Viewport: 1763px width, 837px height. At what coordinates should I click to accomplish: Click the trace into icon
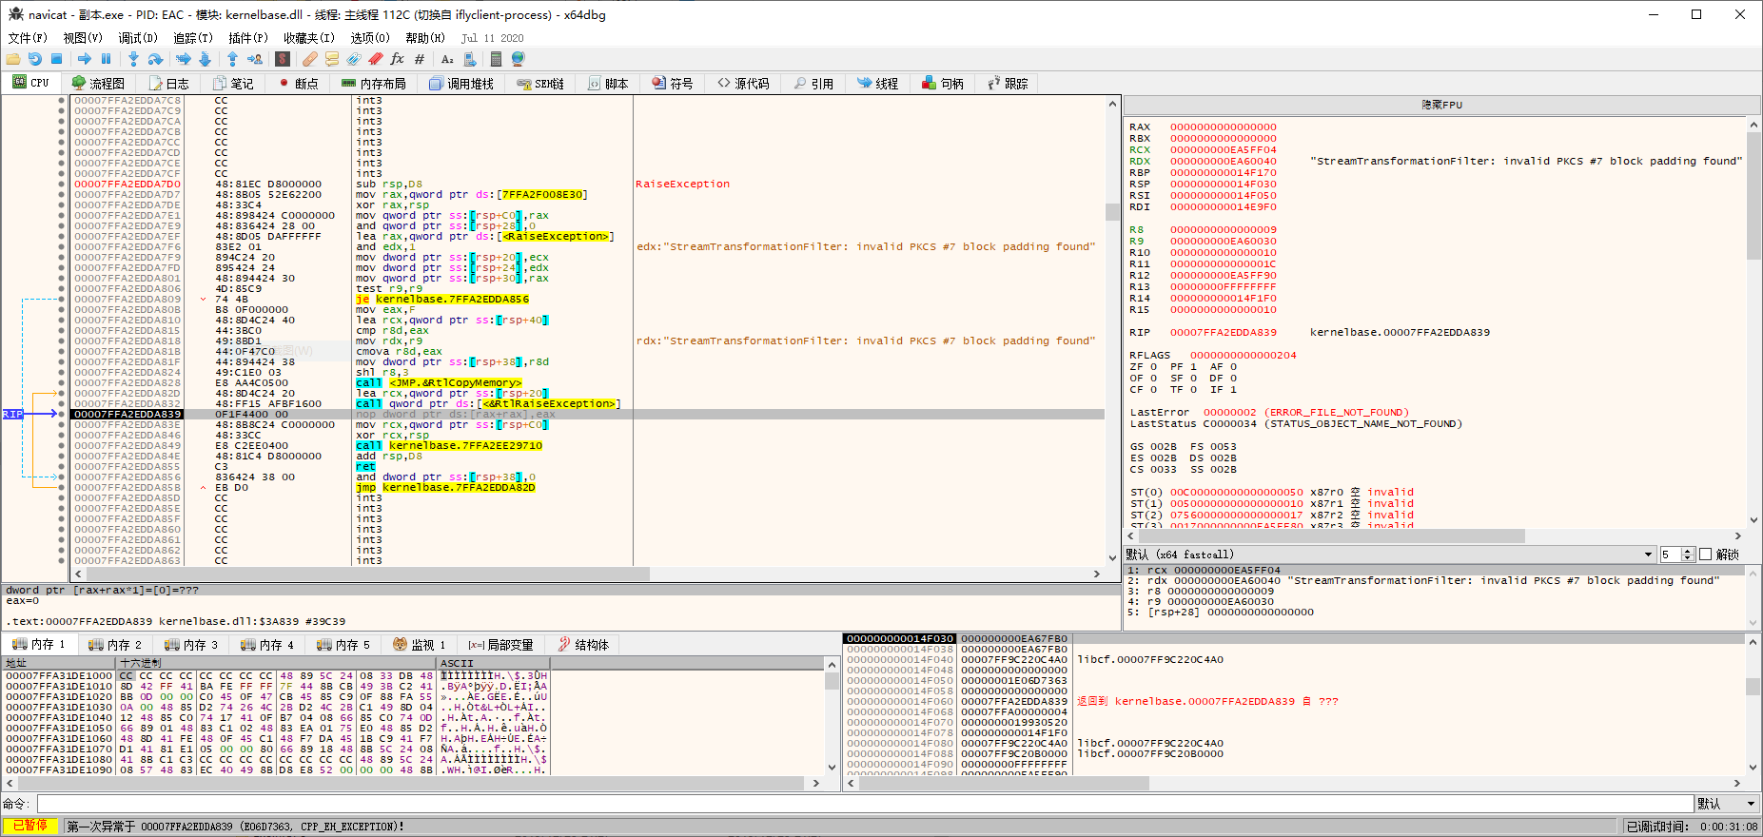point(183,59)
